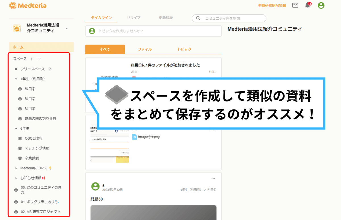Click the layers icon for 02, M3 研究プロジェクト

(x=16, y=212)
